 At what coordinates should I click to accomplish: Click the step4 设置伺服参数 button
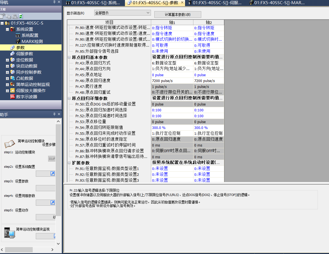click(x=53, y=203)
